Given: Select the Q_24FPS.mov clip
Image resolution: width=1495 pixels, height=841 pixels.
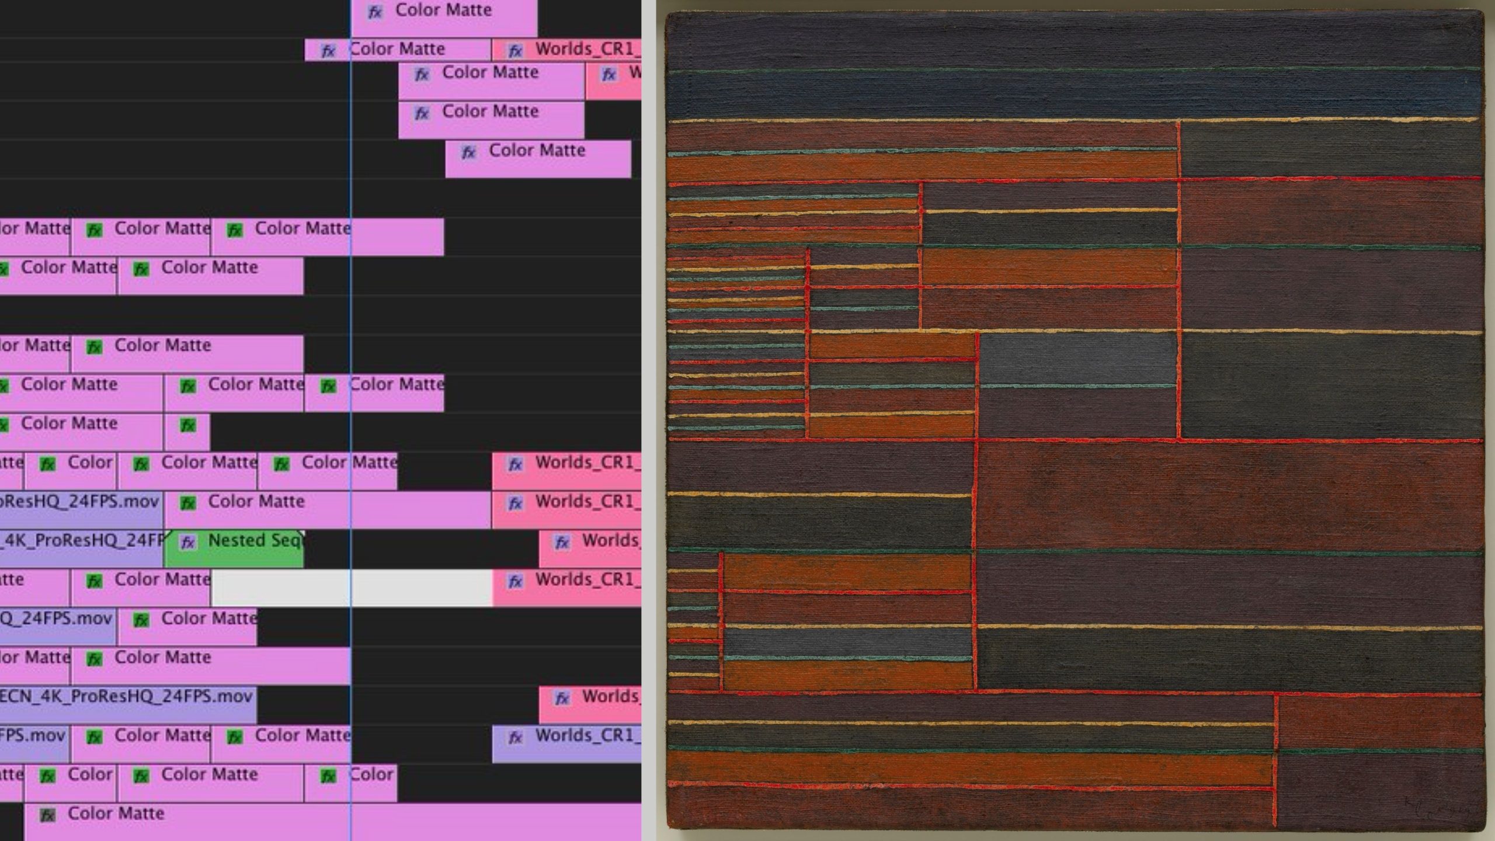Looking at the screenshot, I should click(x=58, y=627).
